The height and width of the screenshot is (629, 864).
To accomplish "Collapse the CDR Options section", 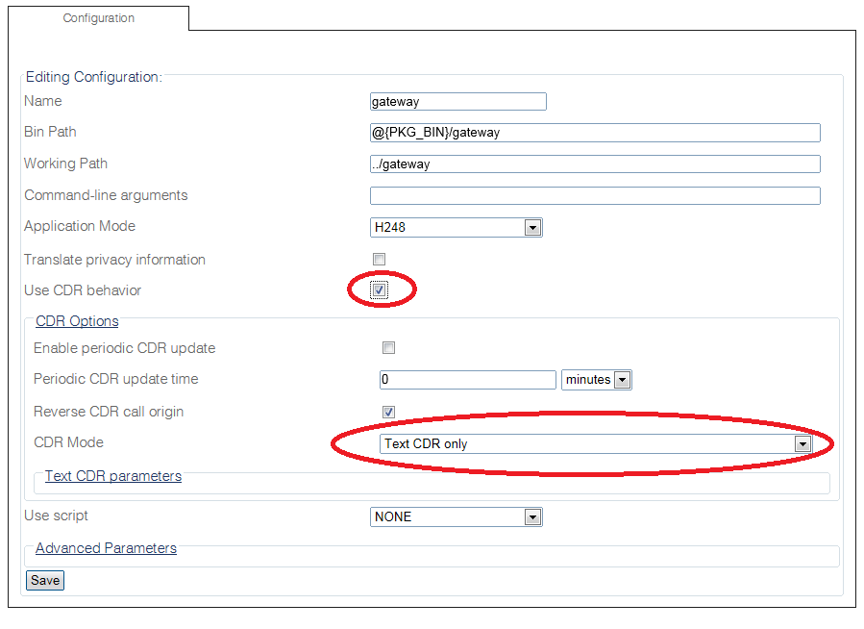I will pos(77,321).
